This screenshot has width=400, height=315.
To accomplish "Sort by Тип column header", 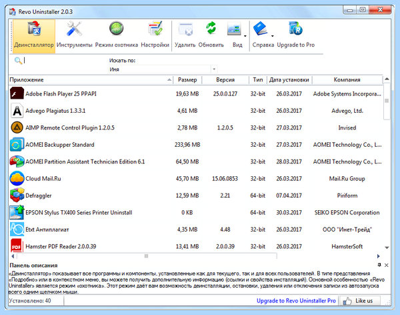I will pyautogui.click(x=257, y=79).
